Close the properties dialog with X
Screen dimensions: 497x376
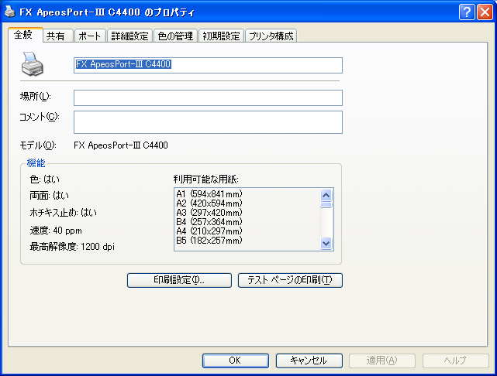(485, 12)
